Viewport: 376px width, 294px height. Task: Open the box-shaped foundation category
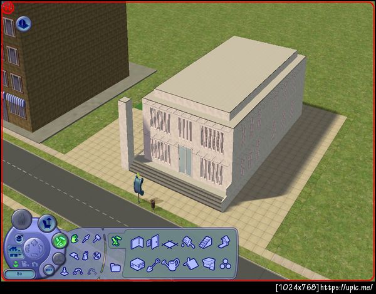point(137,265)
